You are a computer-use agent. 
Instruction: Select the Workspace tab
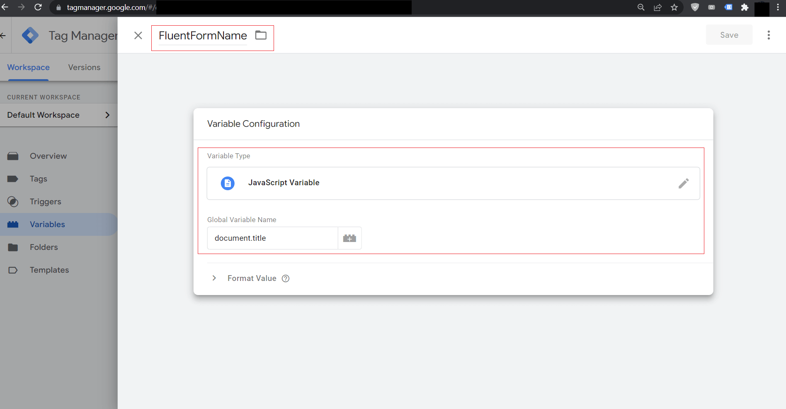pos(28,67)
